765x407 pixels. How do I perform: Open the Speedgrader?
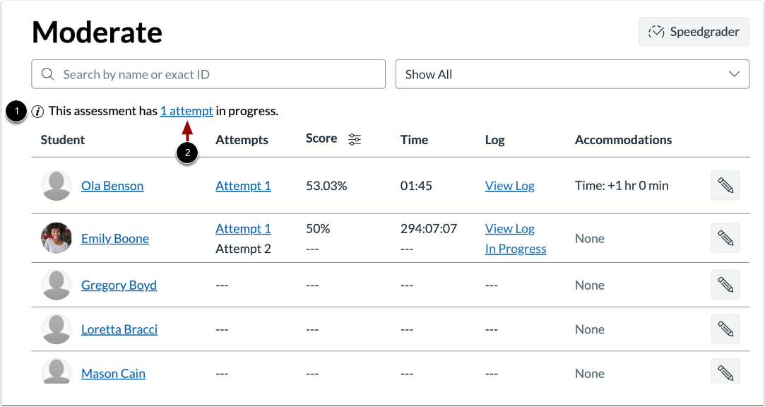click(693, 31)
